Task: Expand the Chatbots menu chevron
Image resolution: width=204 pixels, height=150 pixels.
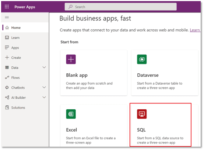Action: [44, 87]
